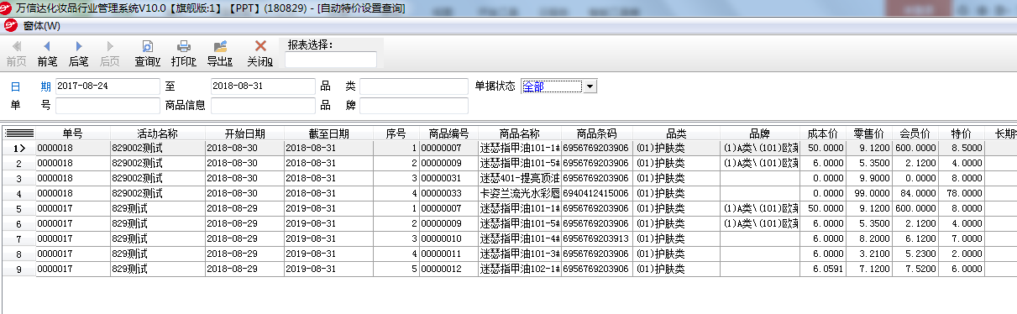Click the 成本价 column header
1017x314 pixels.
pyautogui.click(x=823, y=133)
